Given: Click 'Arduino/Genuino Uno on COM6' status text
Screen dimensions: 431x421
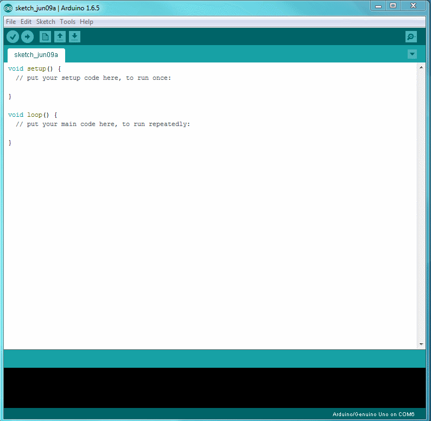Looking at the screenshot, I should point(373,414).
